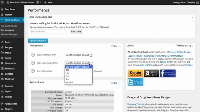Image resolution: width=200 pixels, height=112 pixels.
Task: Click the Plugins icon in sidebar
Action: [2, 109]
